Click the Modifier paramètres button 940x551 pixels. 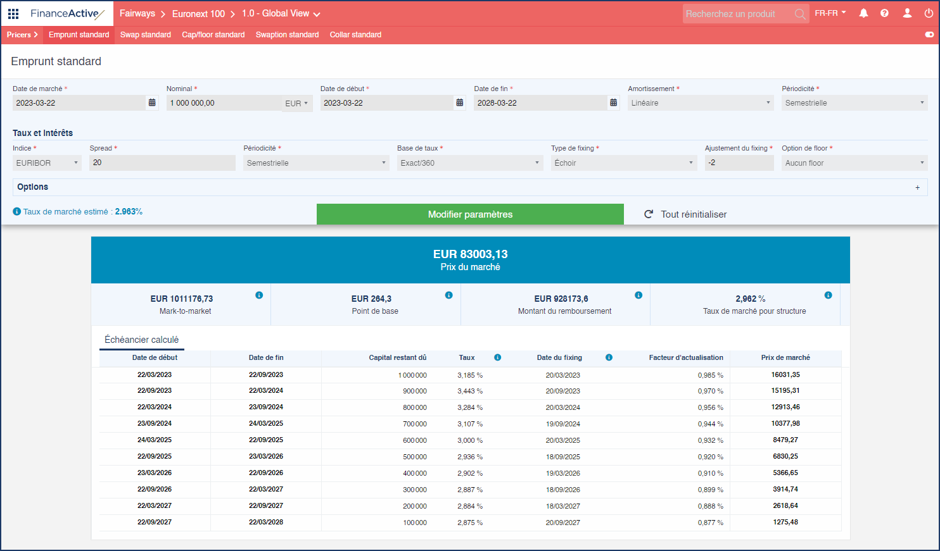point(470,214)
